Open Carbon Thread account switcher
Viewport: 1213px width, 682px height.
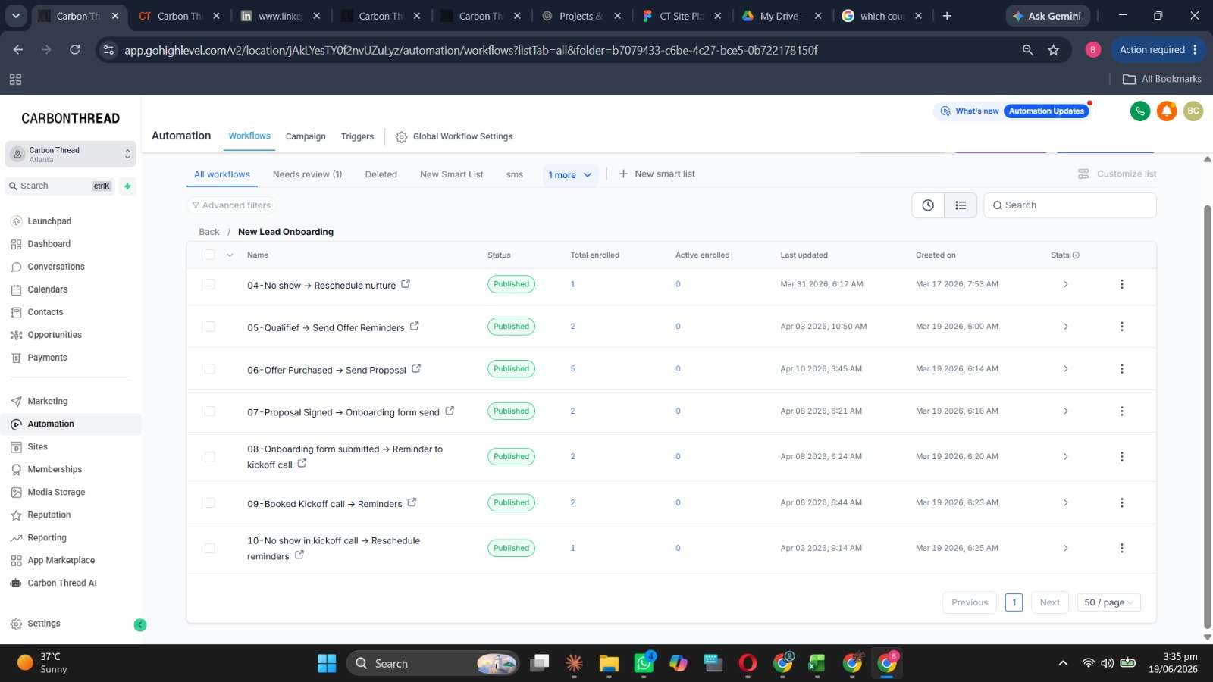[x=71, y=154]
